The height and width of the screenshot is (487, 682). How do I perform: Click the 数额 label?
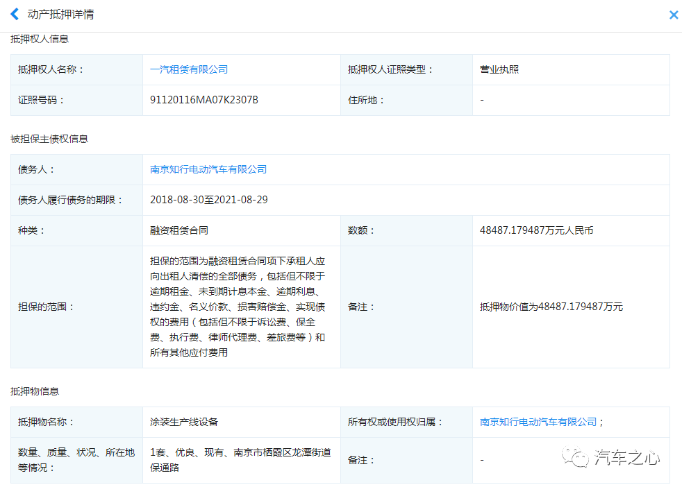click(361, 230)
